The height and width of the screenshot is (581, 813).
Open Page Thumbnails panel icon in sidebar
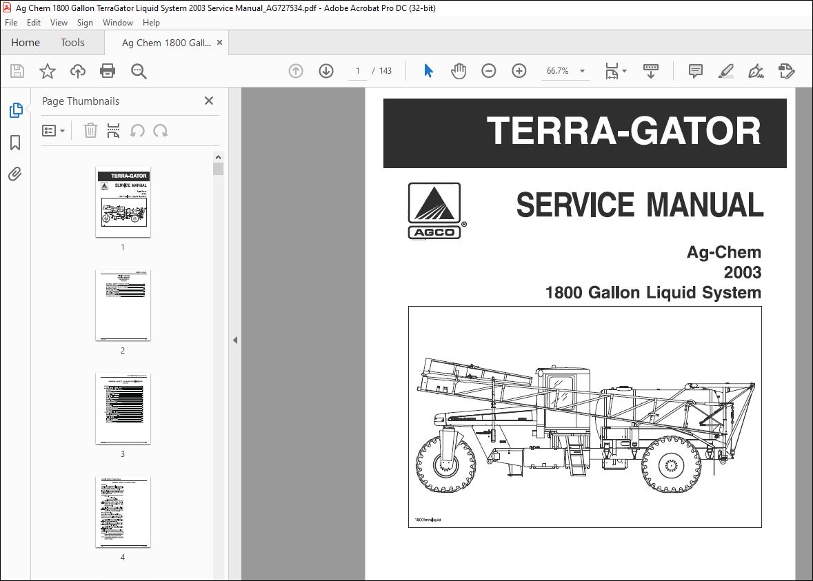pos(16,110)
